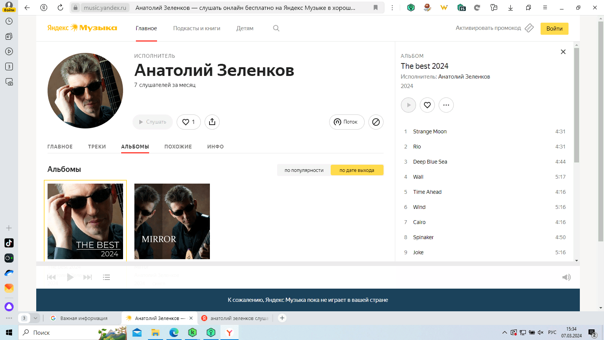604x340 pixels.
Task: Sort albums by popularity
Action: [304, 170]
